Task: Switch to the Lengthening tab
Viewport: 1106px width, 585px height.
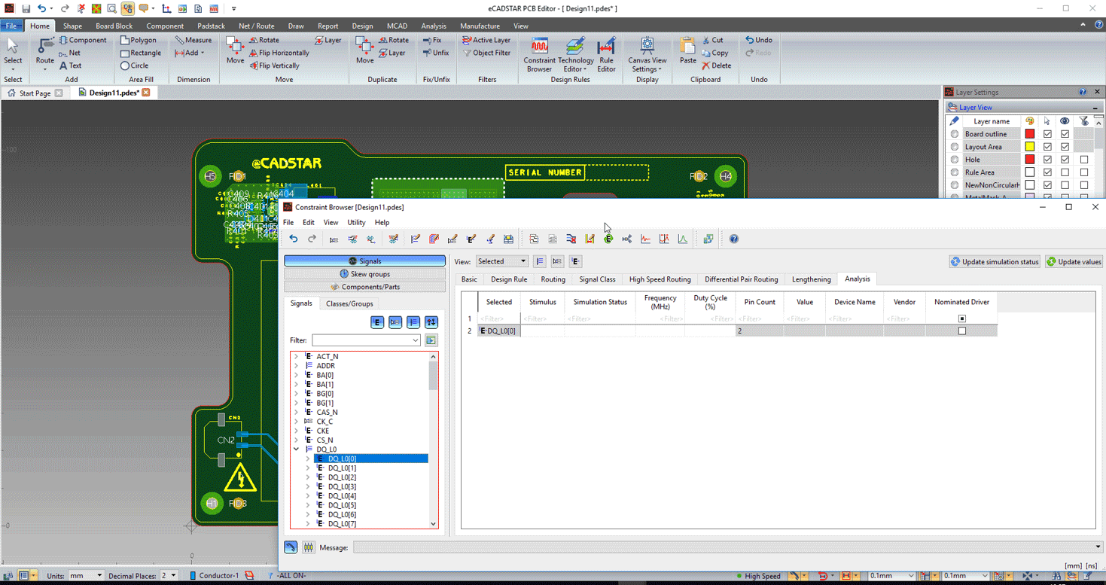Action: click(x=811, y=279)
